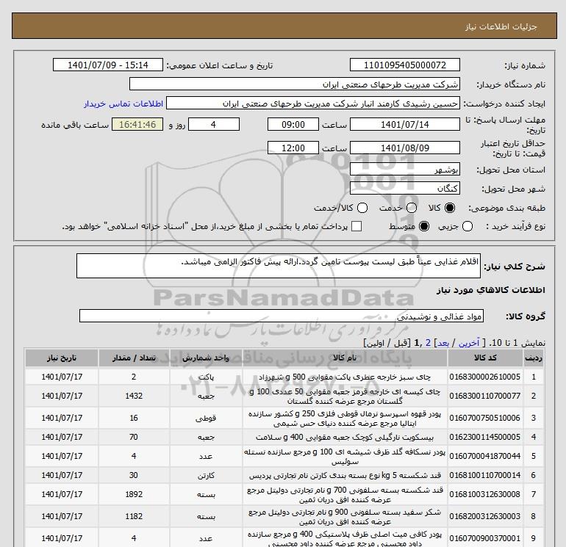The image size is (566, 547).
Task: Click the تاریخ نیاز column header
Action: point(62,358)
